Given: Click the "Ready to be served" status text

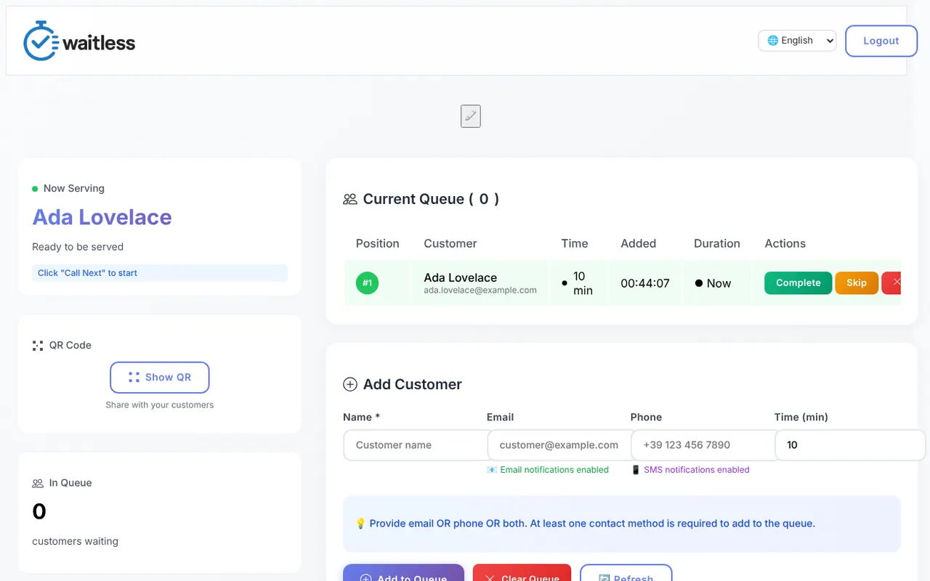Looking at the screenshot, I should pos(78,247).
